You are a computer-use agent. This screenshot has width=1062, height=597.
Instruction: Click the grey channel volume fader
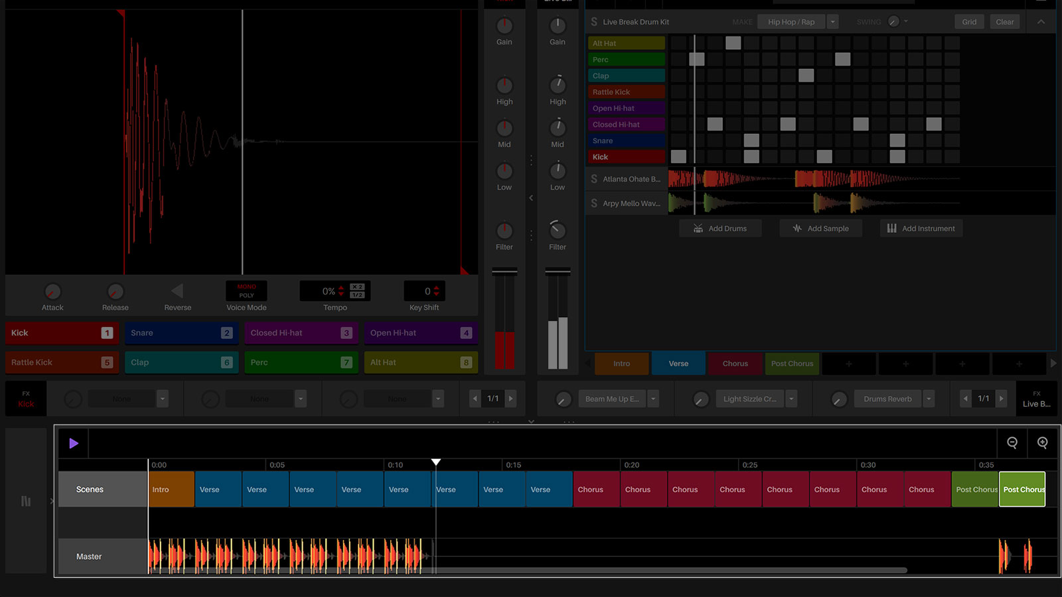click(558, 271)
